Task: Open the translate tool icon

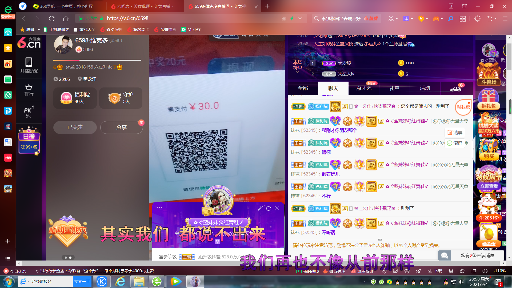Action: [406, 19]
